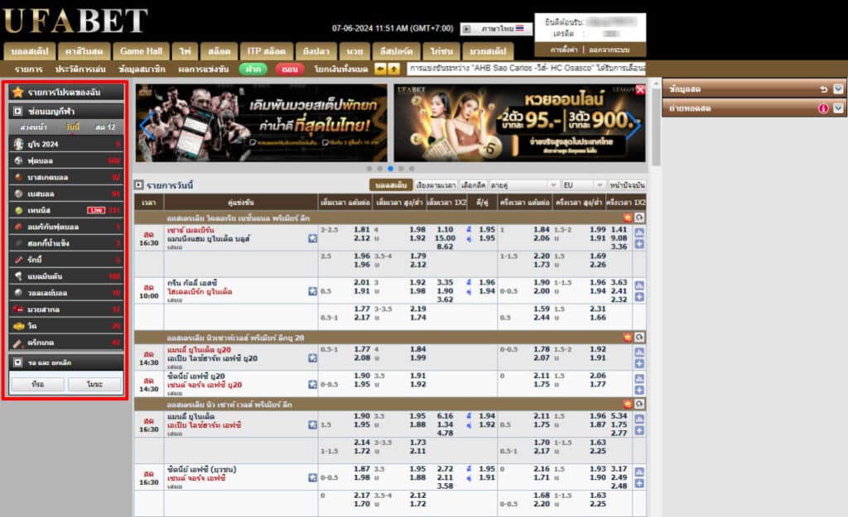
Task: Refresh the ข้อมูลสด panel via its arrow icon
Action: click(824, 89)
